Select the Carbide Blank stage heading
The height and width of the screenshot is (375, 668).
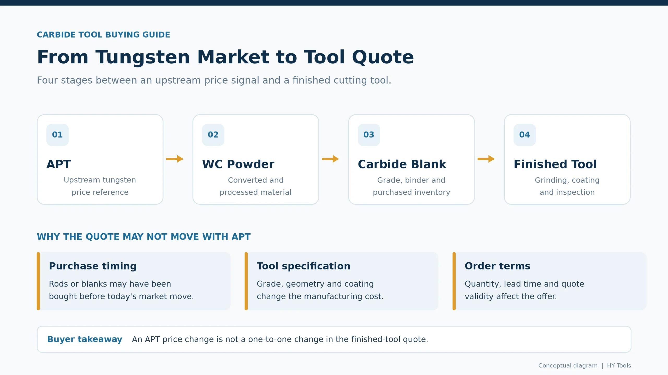click(x=402, y=164)
